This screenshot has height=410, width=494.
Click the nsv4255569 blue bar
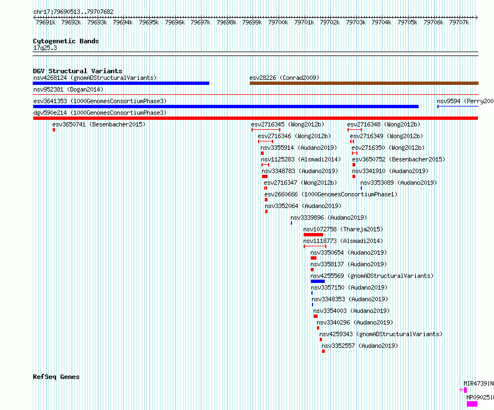[x=317, y=281]
